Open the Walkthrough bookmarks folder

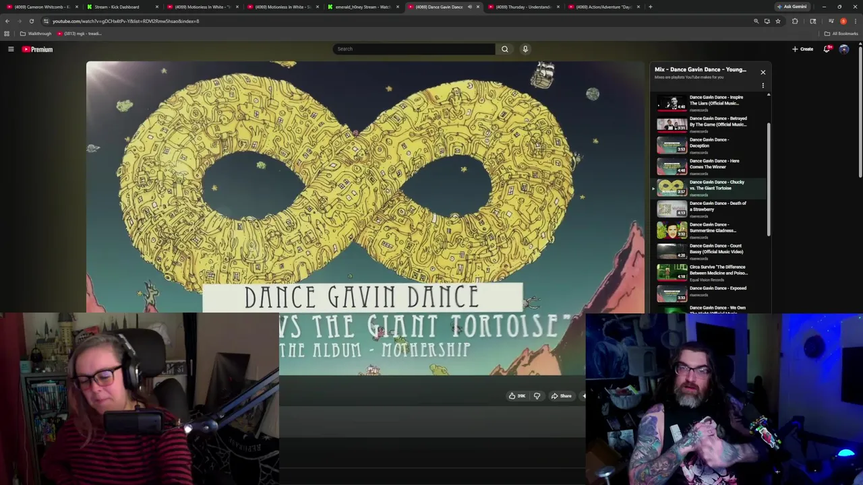[36, 34]
